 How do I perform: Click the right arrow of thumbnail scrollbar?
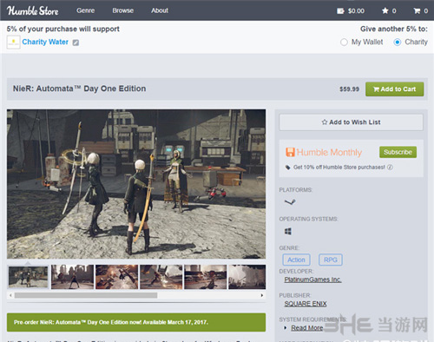coord(262,295)
